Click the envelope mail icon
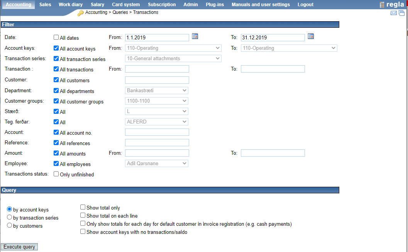The width and height of the screenshot is (408, 252). [x=394, y=13]
